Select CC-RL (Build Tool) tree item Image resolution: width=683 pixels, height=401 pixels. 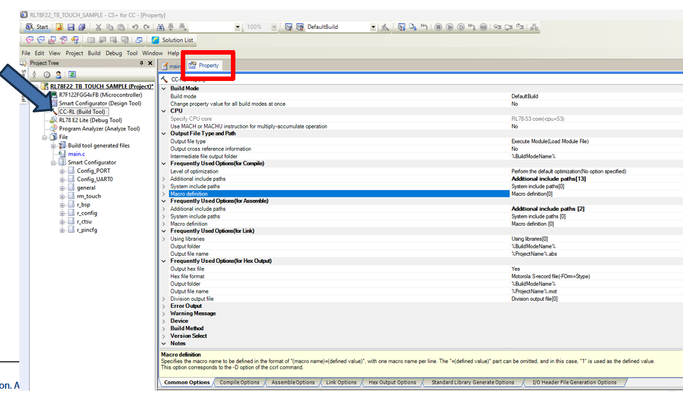[82, 112]
